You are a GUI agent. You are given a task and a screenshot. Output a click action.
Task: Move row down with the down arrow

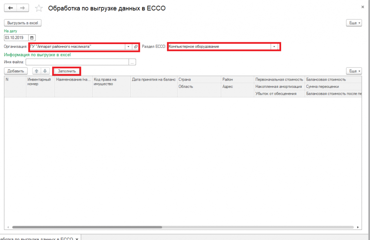(45, 71)
